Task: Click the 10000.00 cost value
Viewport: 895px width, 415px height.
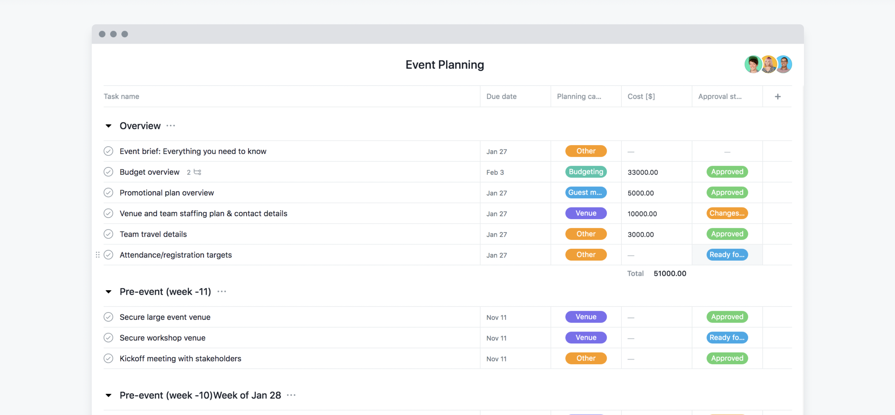Action: click(x=642, y=214)
